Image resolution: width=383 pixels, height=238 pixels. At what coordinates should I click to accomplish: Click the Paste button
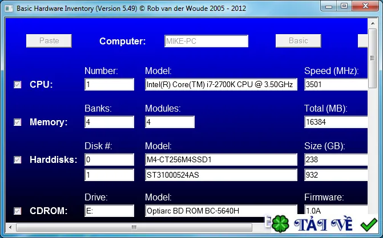(49, 40)
